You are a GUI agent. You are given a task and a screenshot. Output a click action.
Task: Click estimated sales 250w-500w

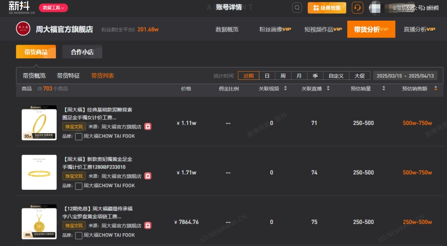(x=417, y=222)
